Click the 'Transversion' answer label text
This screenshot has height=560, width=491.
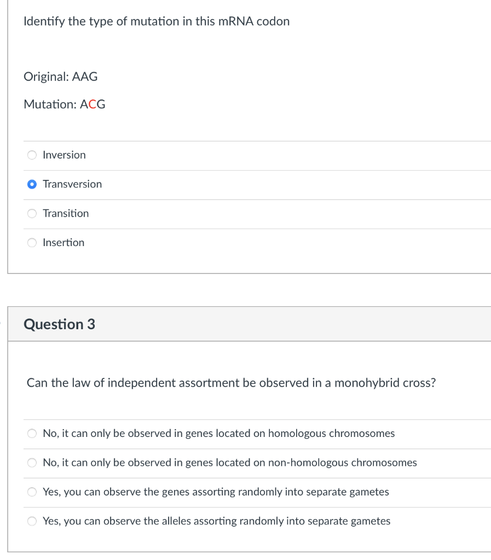[72, 184]
